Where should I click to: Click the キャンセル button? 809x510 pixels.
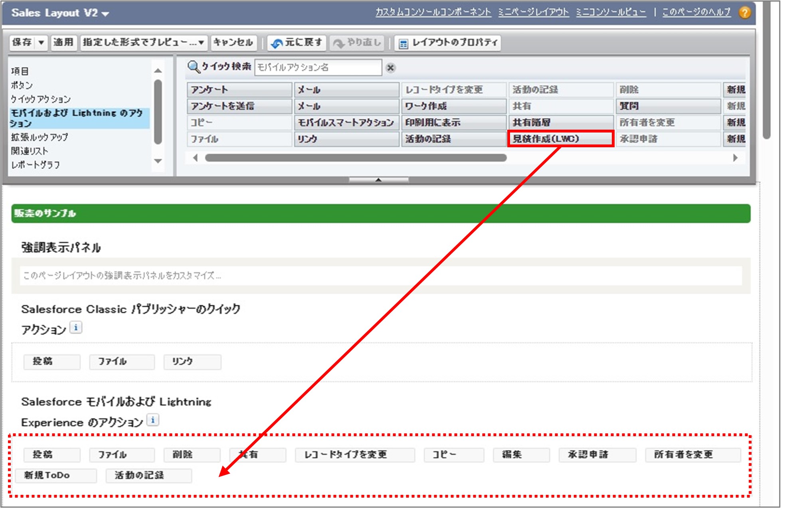[x=233, y=42]
